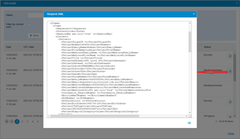
Task: Click eRx Audit window title
Action: (x=10, y=3)
